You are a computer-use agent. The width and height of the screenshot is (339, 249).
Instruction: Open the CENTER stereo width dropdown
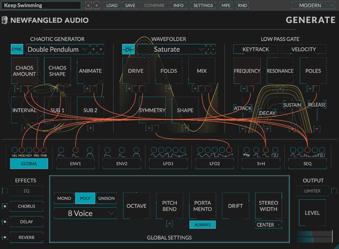[x=268, y=225]
